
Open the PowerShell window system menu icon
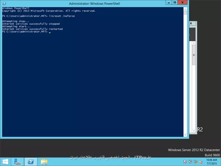coord(4,3)
